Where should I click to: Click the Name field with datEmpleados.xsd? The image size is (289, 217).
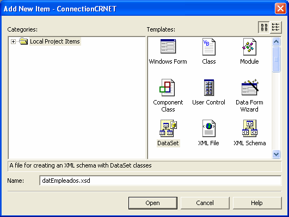point(161,181)
